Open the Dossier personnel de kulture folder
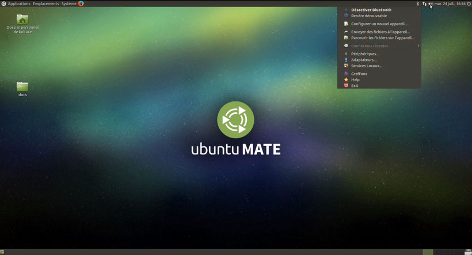The width and height of the screenshot is (472, 255). [x=22, y=24]
